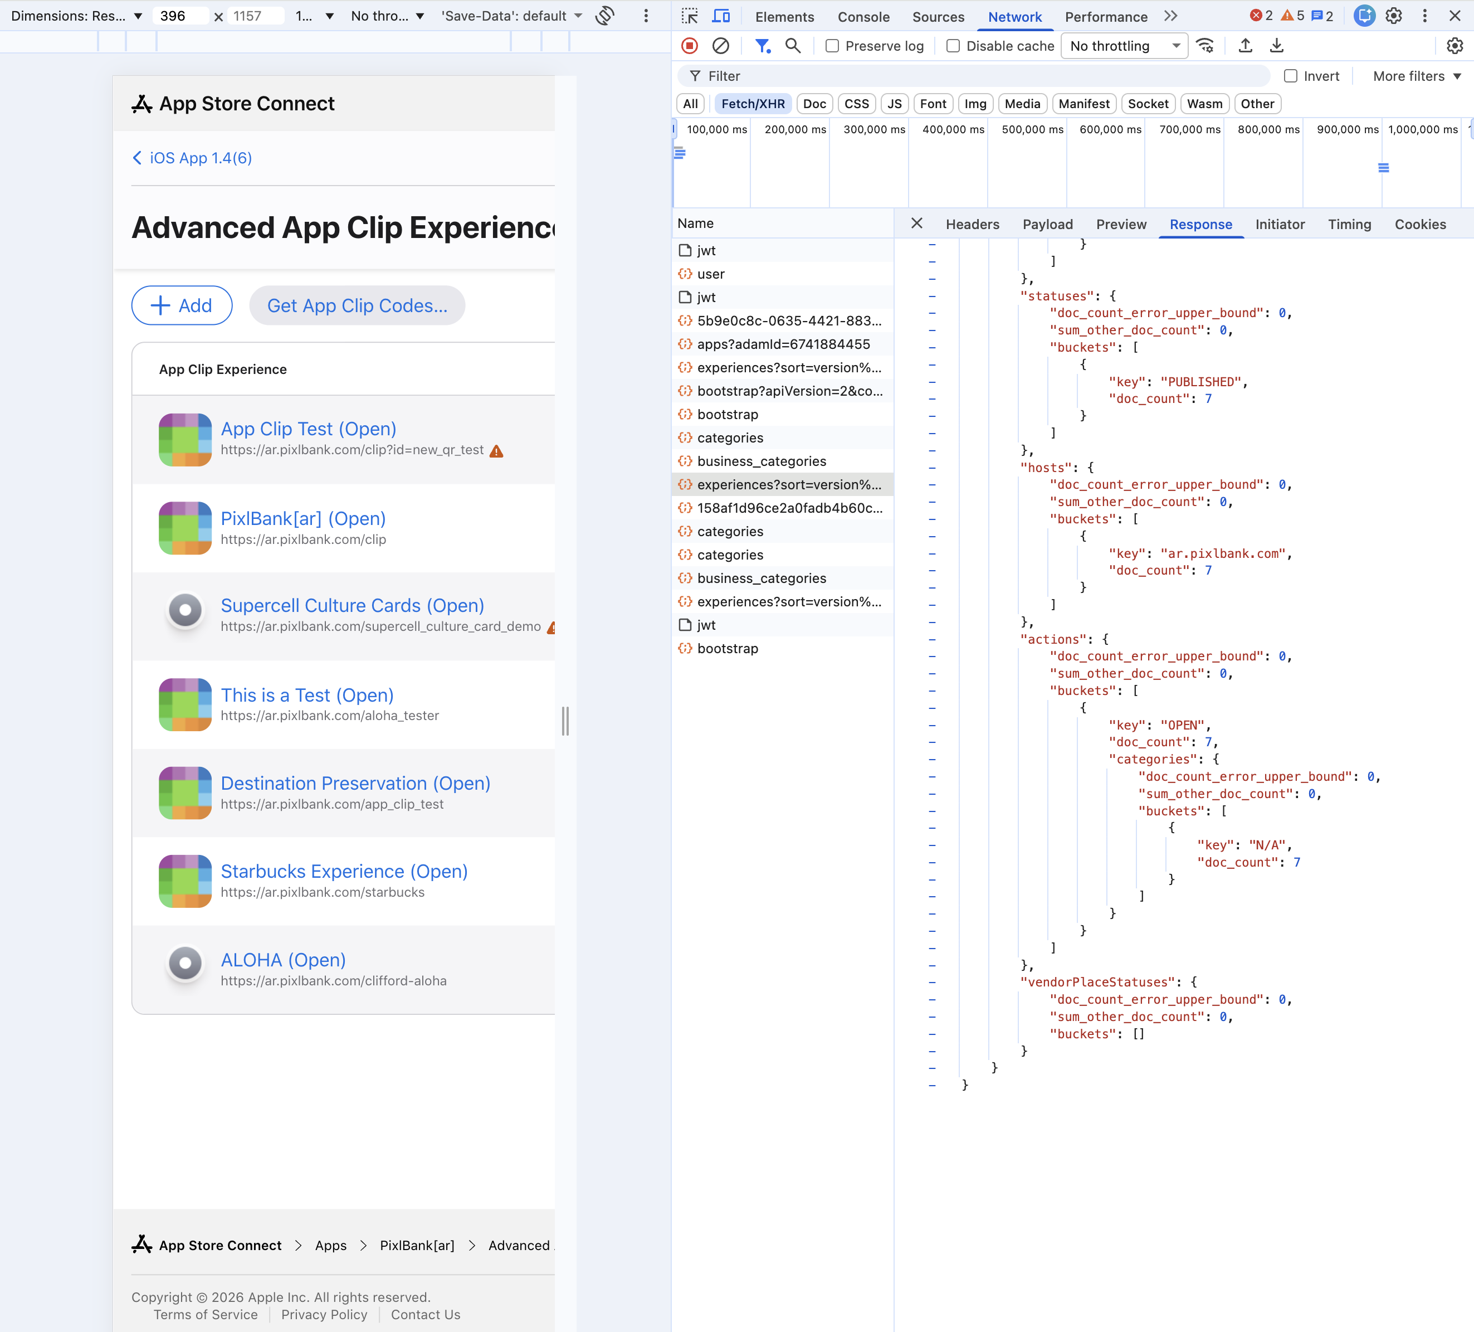
Task: Clear the network log
Action: pos(720,46)
